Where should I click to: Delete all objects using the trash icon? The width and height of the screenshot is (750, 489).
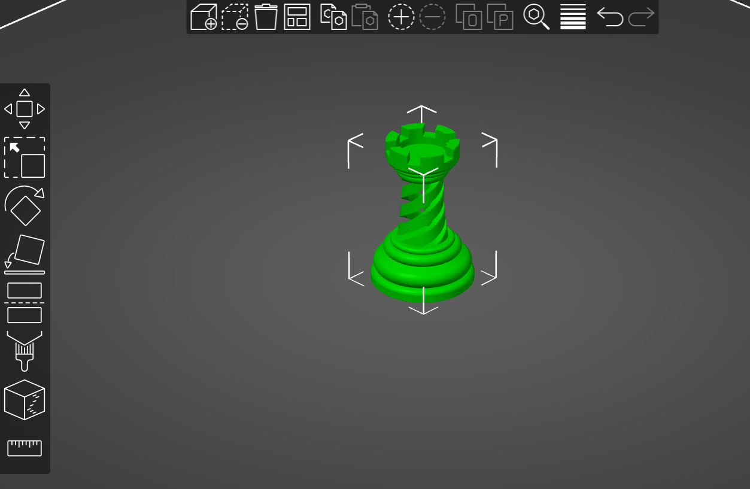(265, 17)
